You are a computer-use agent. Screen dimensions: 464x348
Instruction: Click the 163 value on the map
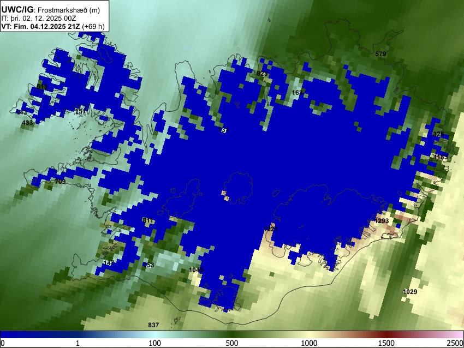(x=297, y=93)
